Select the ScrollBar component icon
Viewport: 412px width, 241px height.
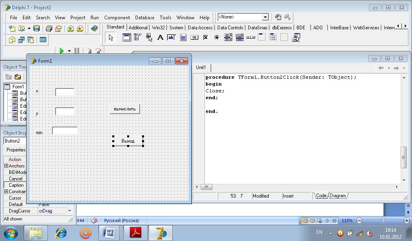[251, 37]
